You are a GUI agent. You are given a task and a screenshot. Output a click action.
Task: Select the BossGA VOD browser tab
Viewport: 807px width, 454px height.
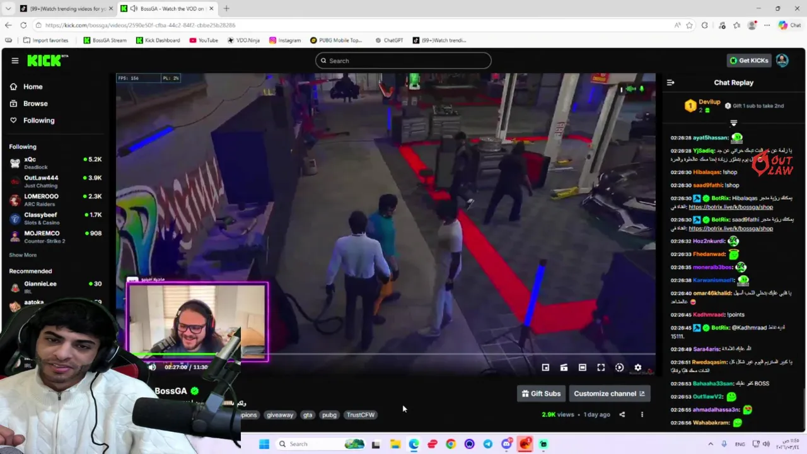click(166, 8)
